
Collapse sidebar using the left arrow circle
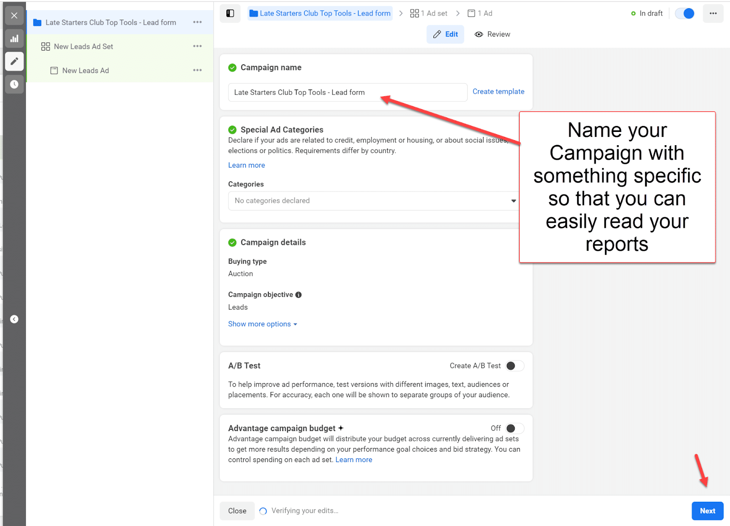click(14, 319)
